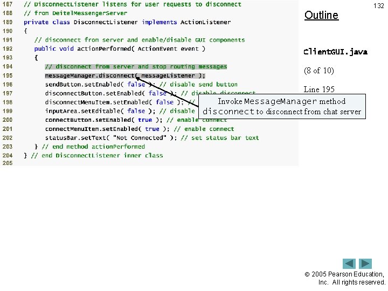Select comment 'disconnect from server and enable/disable GUI components'
The image size is (388, 291).
click(140, 40)
